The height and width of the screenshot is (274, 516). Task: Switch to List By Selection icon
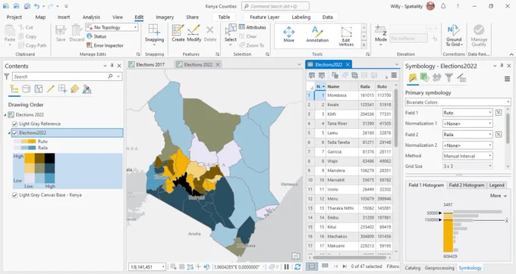[39, 89]
